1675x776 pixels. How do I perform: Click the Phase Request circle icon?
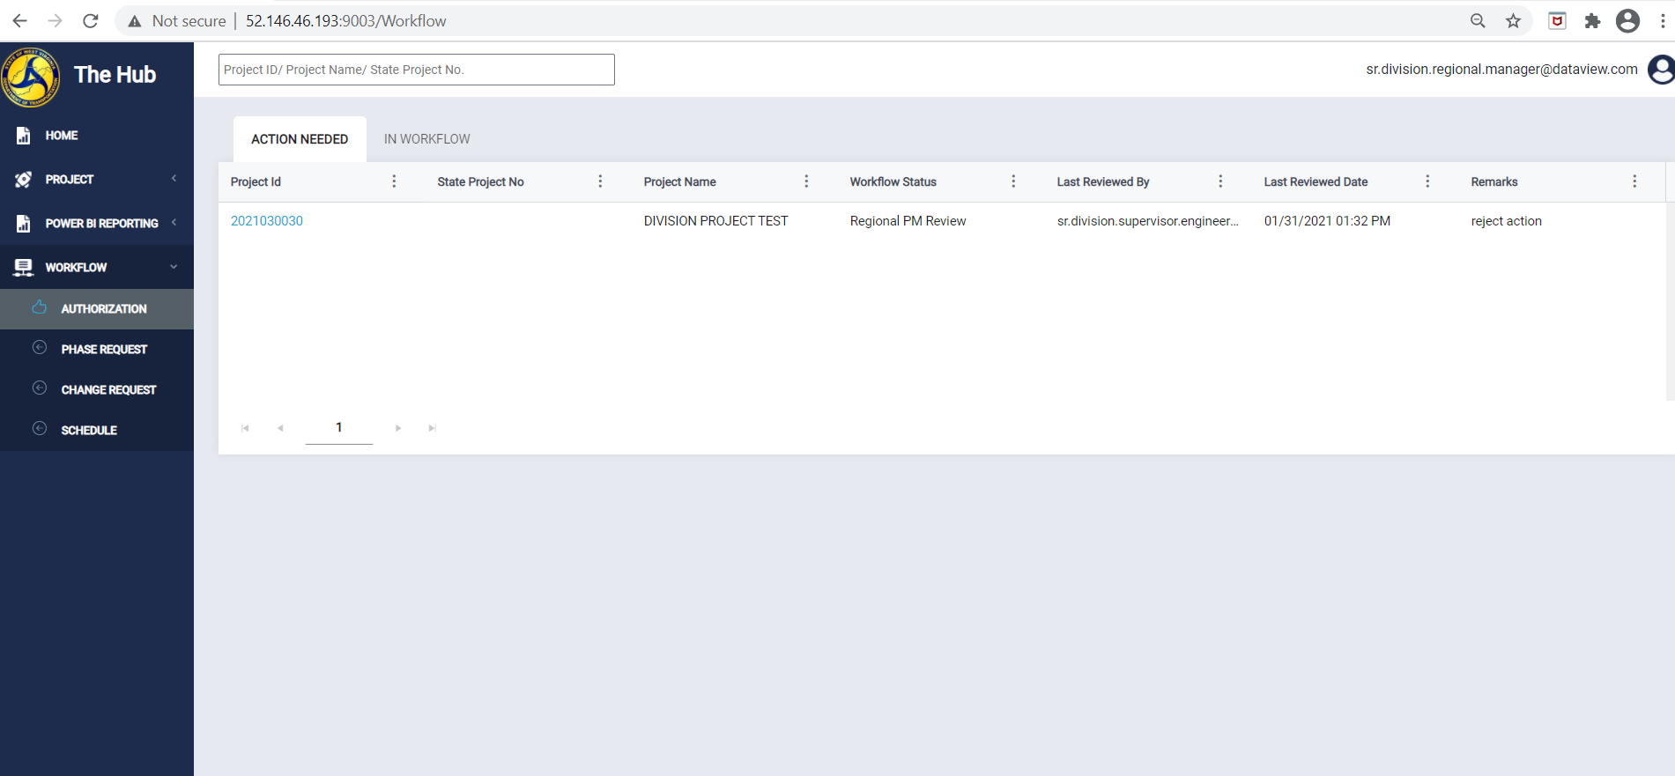40,348
